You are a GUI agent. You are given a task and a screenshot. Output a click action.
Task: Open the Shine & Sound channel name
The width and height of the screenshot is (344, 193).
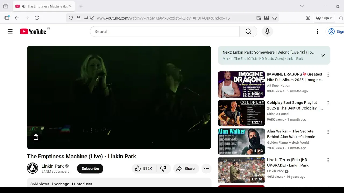(278, 114)
